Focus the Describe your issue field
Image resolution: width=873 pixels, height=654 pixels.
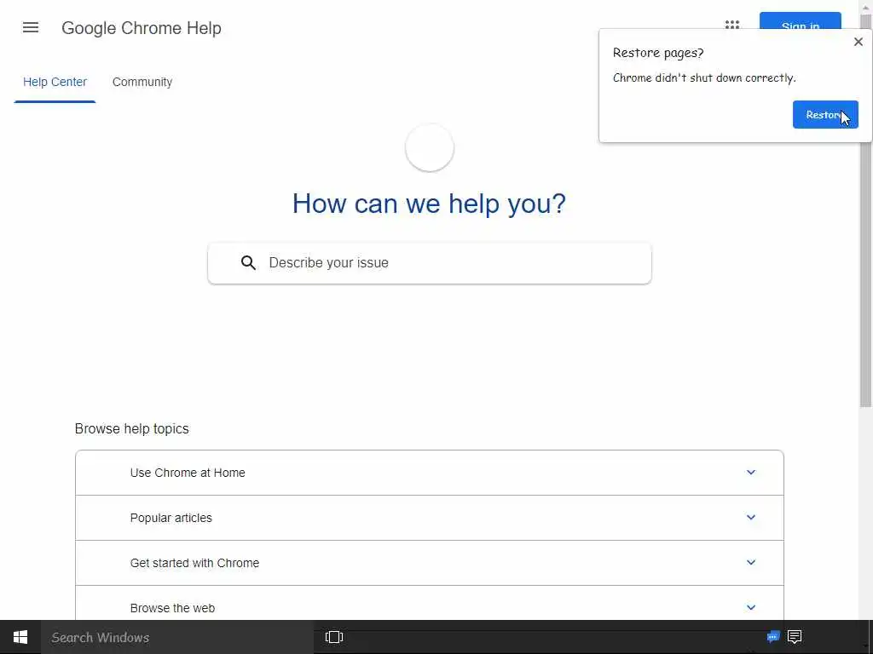tap(430, 263)
